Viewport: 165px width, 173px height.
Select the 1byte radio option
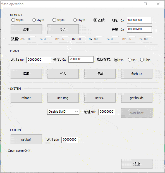(17, 20)
